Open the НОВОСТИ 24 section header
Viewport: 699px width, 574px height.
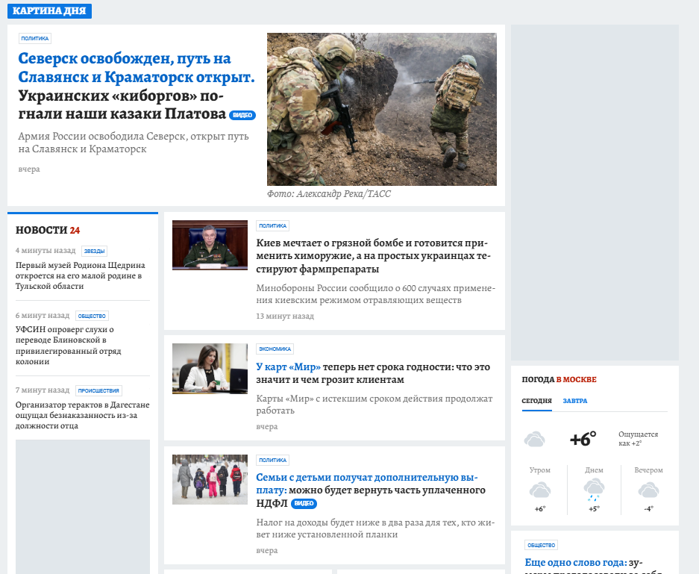(48, 230)
